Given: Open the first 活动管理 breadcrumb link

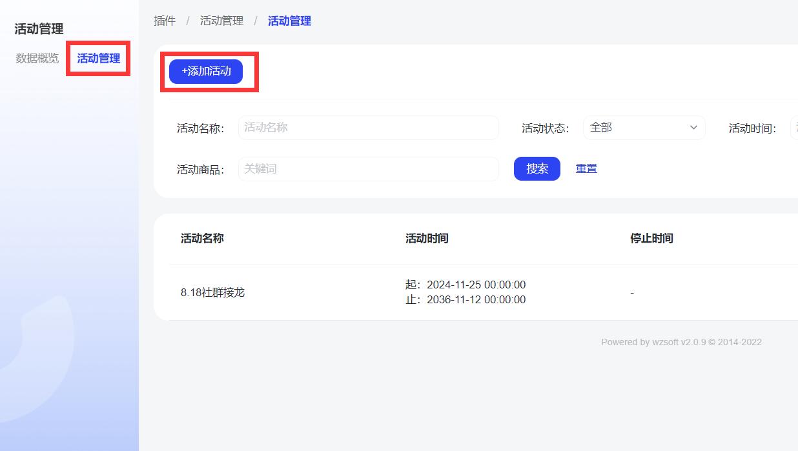Looking at the screenshot, I should [221, 21].
